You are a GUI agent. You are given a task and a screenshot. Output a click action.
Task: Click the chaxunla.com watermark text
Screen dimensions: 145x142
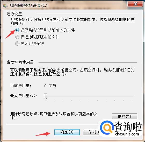[127, 134]
